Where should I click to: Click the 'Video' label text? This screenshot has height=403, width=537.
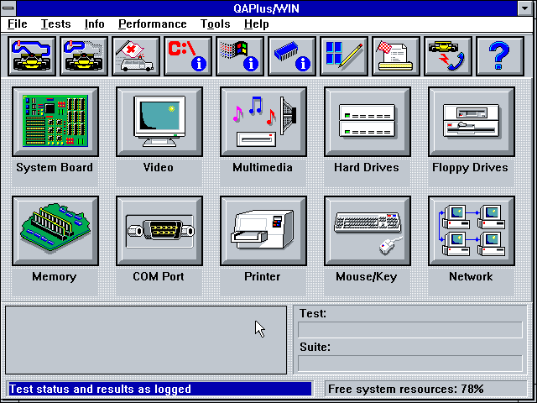click(159, 168)
